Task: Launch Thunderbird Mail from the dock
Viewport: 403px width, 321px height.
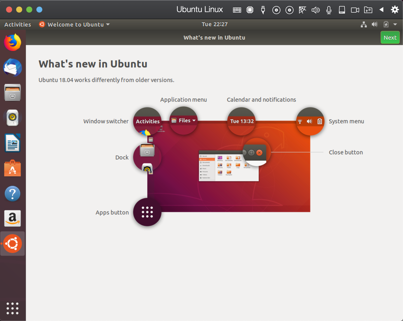Action: click(x=13, y=67)
